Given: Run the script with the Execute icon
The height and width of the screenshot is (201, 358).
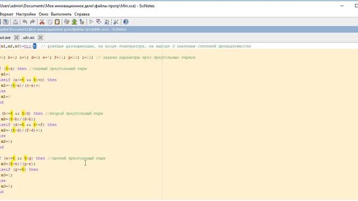Looking at the screenshot, I should click(x=91, y=22).
